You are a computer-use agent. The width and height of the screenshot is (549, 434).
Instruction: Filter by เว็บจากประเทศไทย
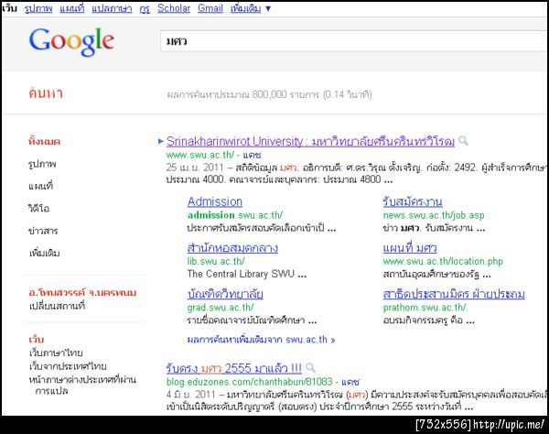tap(68, 366)
